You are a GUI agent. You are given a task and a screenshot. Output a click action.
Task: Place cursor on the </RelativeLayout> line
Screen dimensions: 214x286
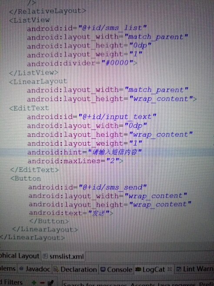[x=47, y=11]
